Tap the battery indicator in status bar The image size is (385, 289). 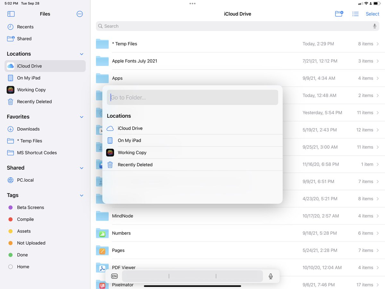(x=377, y=4)
